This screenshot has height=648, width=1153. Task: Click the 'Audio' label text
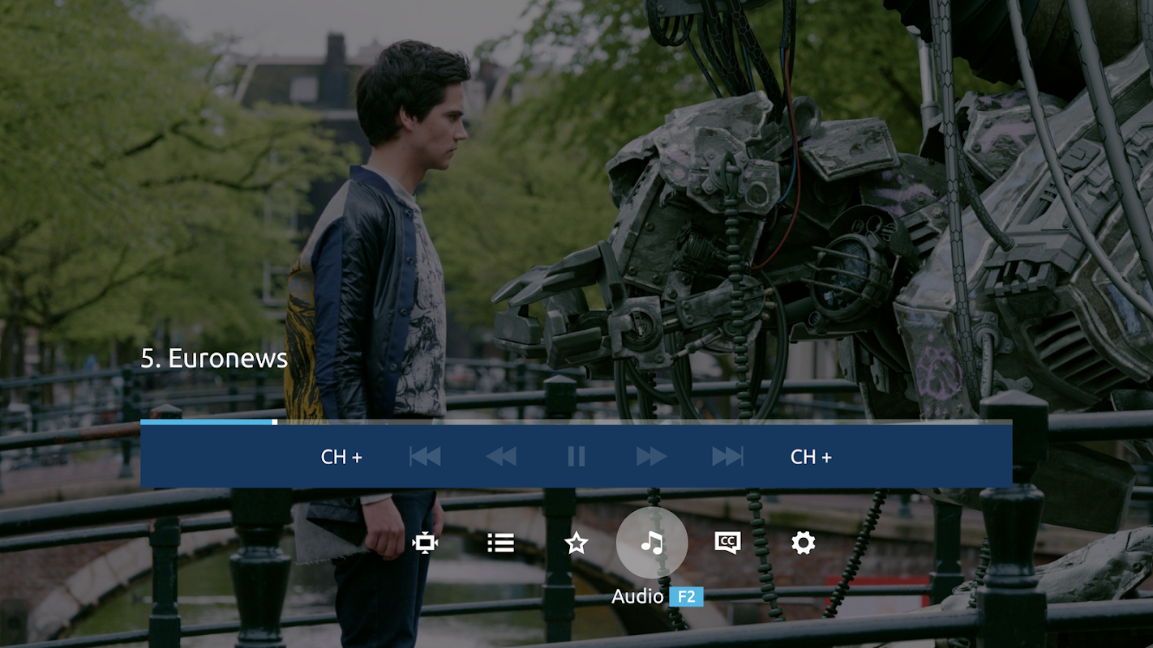pos(638,597)
